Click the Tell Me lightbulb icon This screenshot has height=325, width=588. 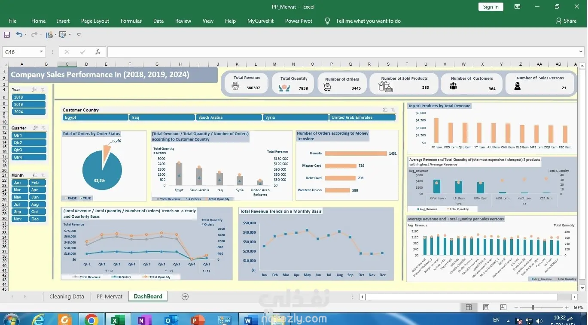328,21
